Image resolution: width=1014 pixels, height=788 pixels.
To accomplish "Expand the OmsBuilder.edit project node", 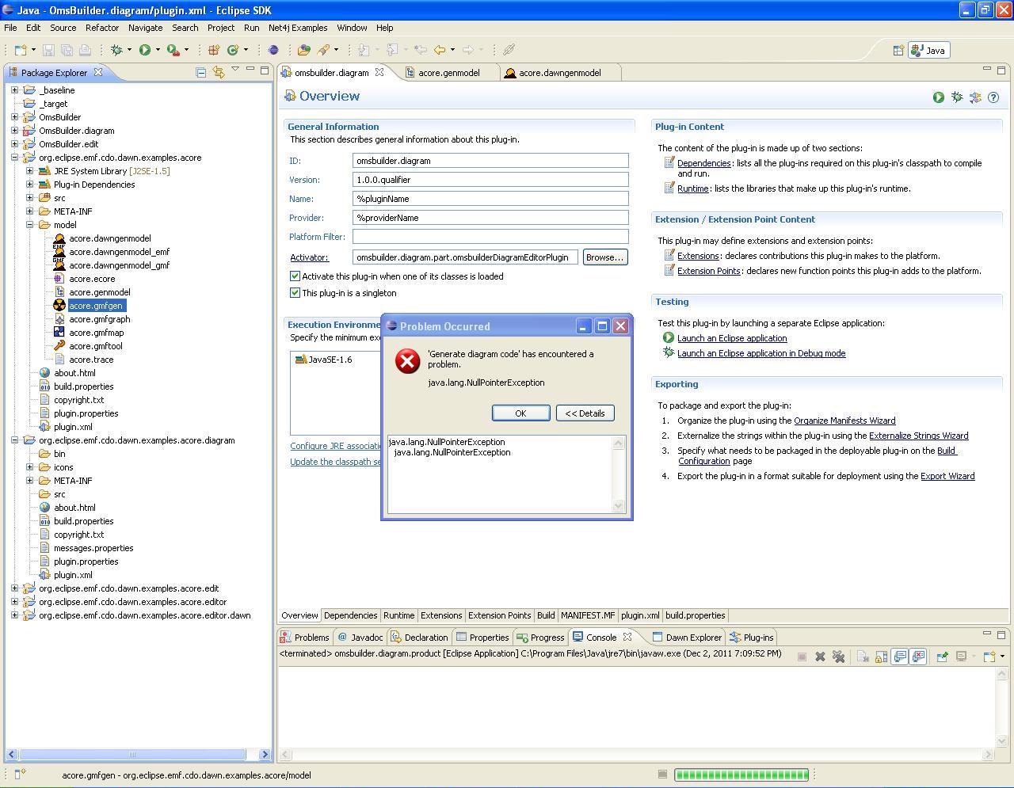I will coord(14,144).
